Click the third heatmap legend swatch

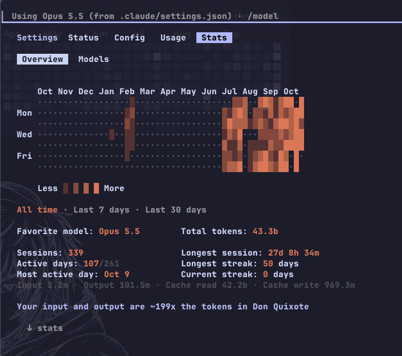tap(86, 189)
